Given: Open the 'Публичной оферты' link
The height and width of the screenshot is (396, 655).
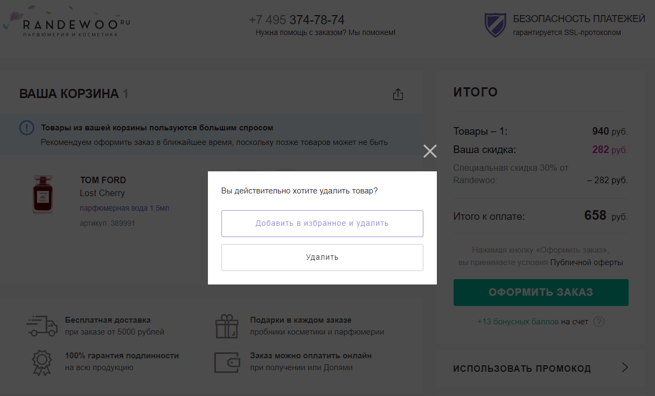Looking at the screenshot, I should [587, 263].
